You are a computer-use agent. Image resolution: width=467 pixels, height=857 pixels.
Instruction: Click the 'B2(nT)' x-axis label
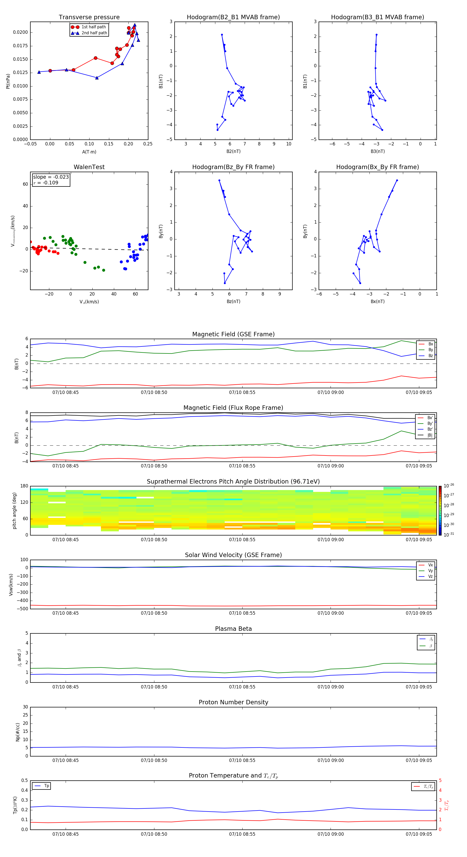(x=233, y=151)
